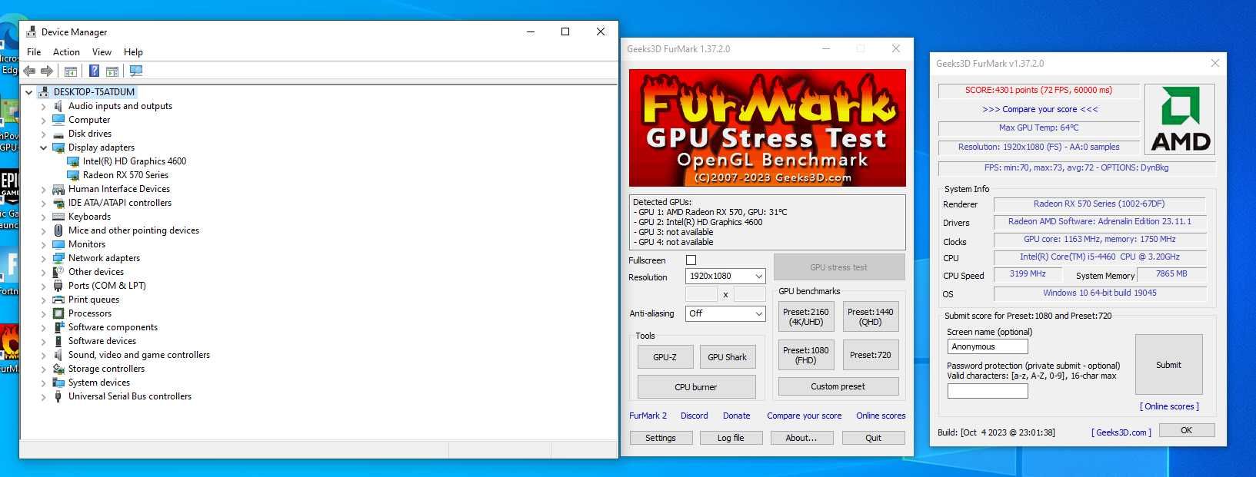
Task: Expand the Universal Serial Bus controllers node
Action: point(43,396)
